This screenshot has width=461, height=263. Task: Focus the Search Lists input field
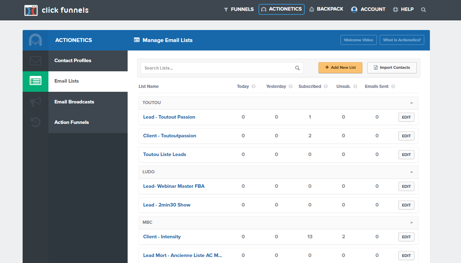click(222, 68)
